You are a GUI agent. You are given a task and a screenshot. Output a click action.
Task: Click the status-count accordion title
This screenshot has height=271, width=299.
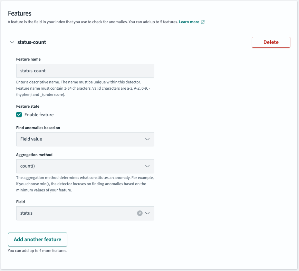32,42
